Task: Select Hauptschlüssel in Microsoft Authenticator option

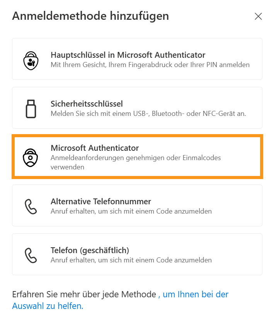Action: (x=128, y=55)
